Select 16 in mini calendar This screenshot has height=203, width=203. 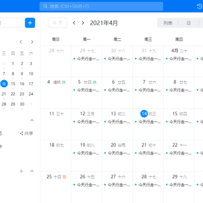[x=22, y=83]
